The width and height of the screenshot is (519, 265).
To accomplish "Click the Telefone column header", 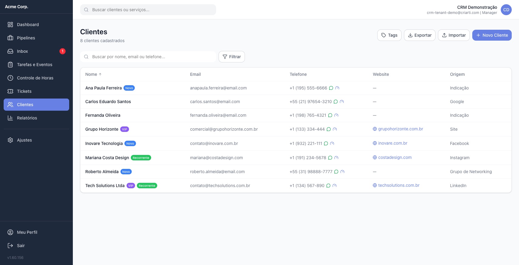I will [298, 74].
